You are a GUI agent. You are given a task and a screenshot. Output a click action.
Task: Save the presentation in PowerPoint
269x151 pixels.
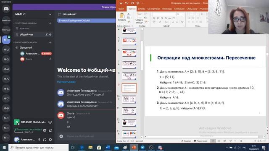[x=121, y=3]
